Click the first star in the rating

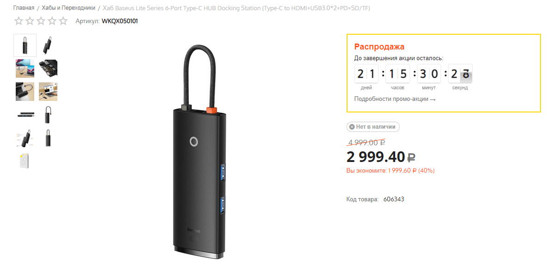click(19, 21)
